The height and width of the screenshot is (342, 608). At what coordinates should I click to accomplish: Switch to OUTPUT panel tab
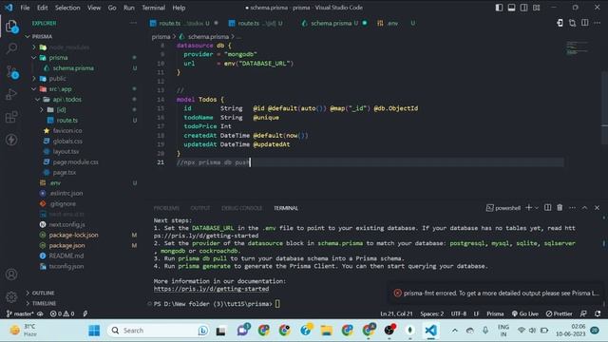[x=200, y=208]
